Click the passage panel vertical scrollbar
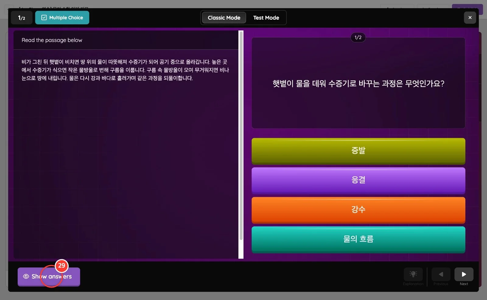This screenshot has height=300, width=487. 241,135
